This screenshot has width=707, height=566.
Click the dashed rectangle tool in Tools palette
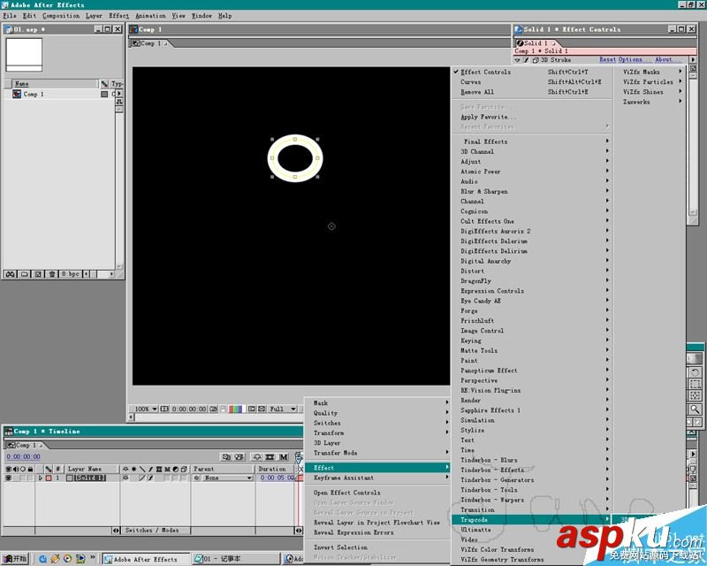(x=695, y=385)
